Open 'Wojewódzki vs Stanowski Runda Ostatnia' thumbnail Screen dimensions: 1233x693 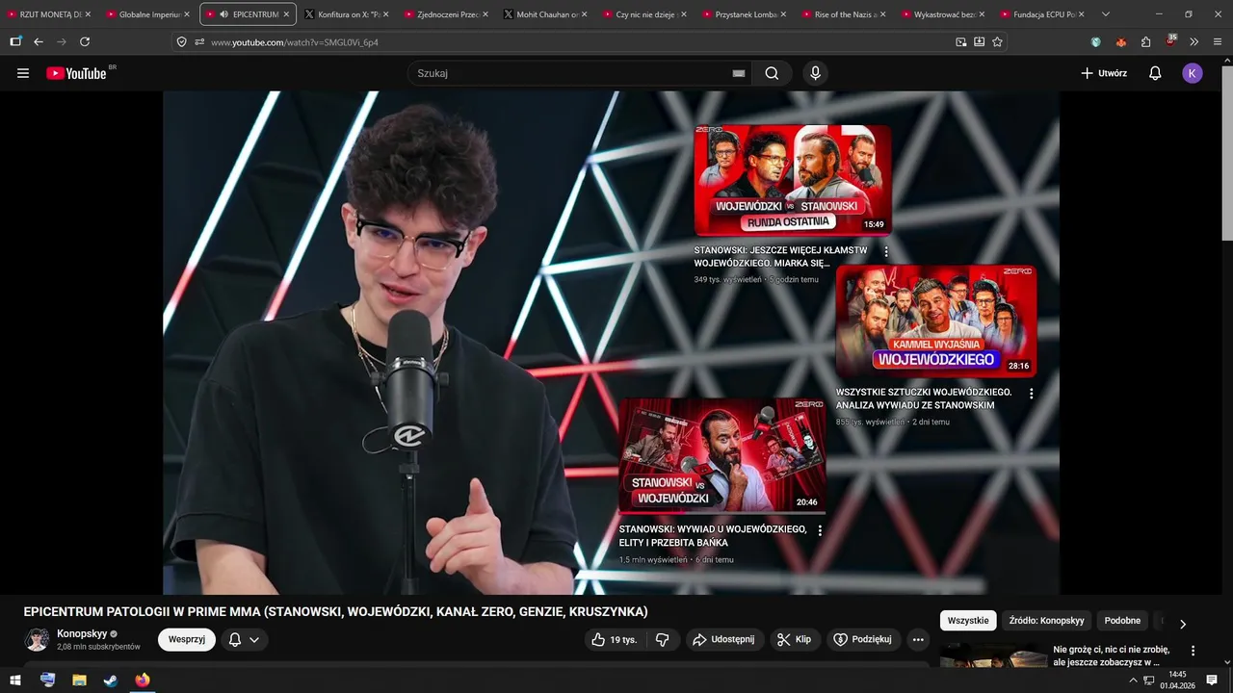pos(793,180)
